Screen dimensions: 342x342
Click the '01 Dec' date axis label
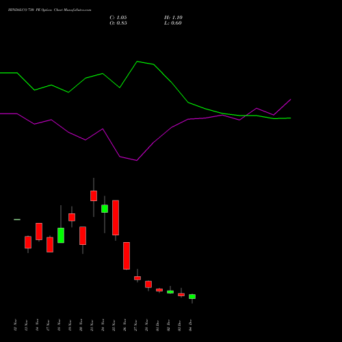[x=157, y=325]
